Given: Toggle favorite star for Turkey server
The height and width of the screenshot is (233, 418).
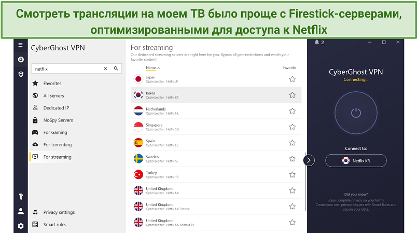Looking at the screenshot, I should click(292, 174).
